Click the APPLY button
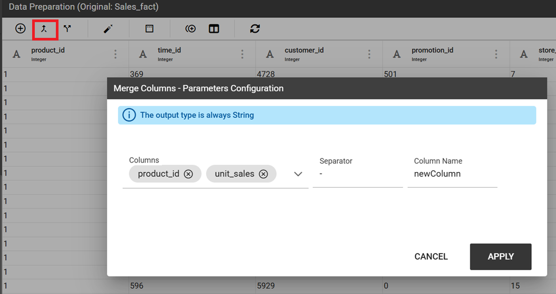Viewport: 556px width, 294px height. pyautogui.click(x=501, y=257)
